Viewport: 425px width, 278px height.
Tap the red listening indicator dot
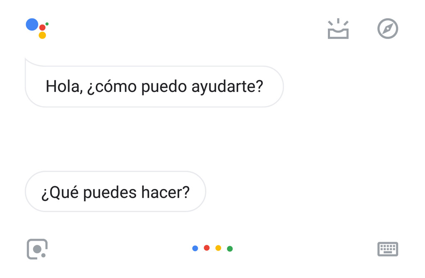pyautogui.click(x=207, y=248)
